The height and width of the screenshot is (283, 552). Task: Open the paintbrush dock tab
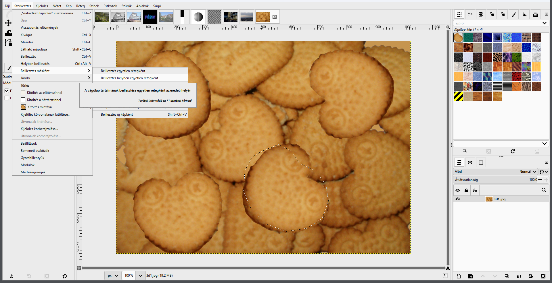(514, 14)
